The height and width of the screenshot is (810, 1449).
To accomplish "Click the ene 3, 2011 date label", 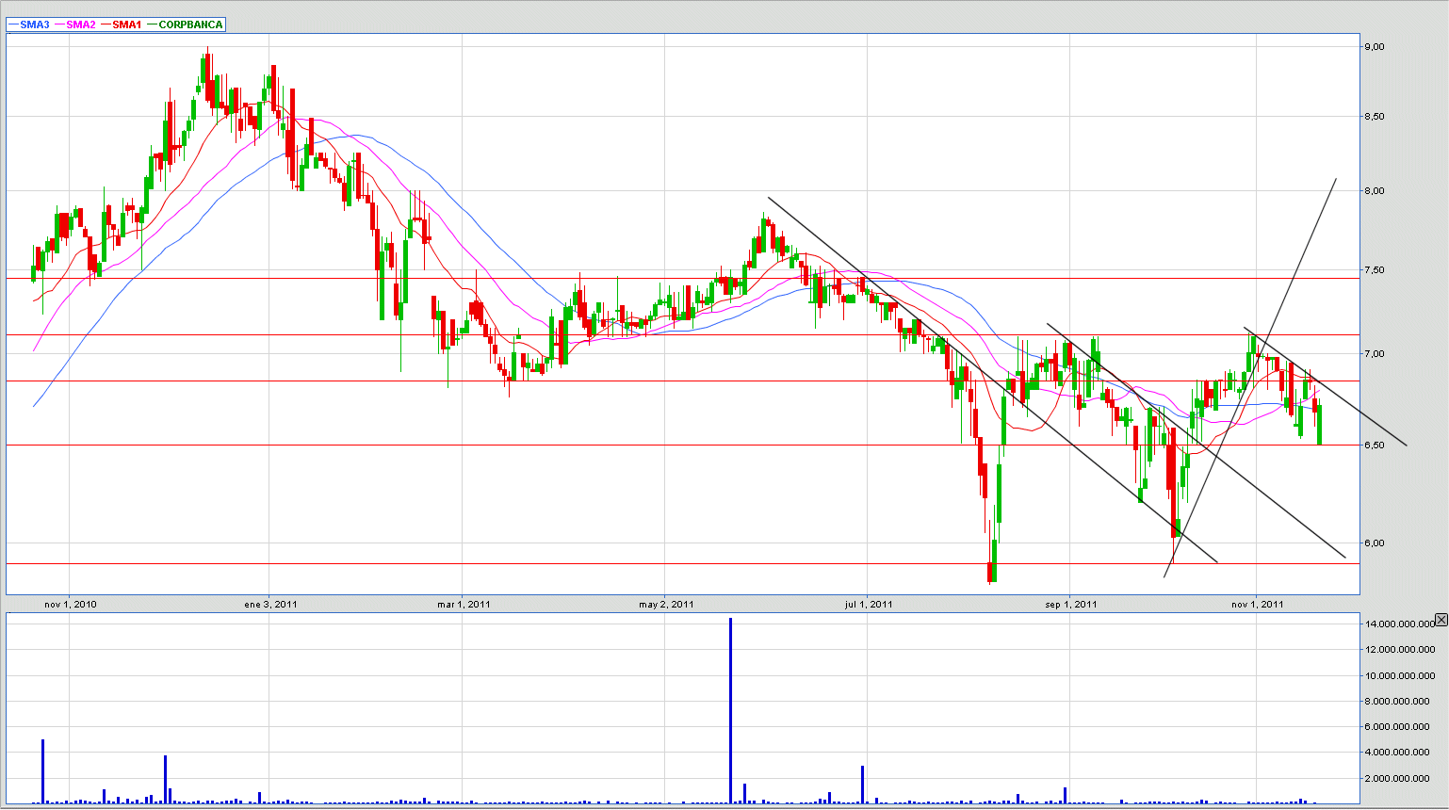I will pos(270,605).
